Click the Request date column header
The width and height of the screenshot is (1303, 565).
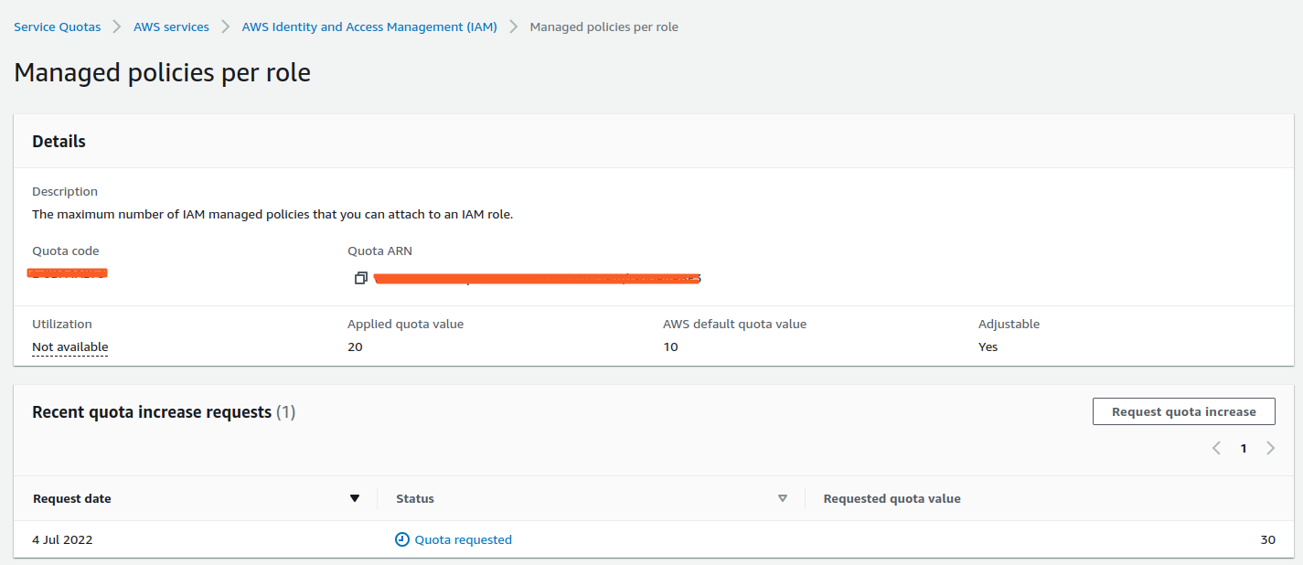(72, 498)
